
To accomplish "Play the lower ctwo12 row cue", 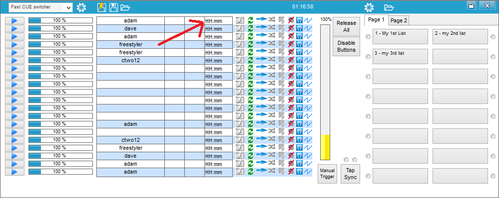I will [x=14, y=140].
